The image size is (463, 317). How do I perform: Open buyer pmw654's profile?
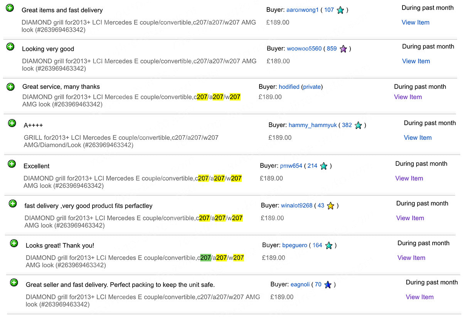pyautogui.click(x=291, y=166)
